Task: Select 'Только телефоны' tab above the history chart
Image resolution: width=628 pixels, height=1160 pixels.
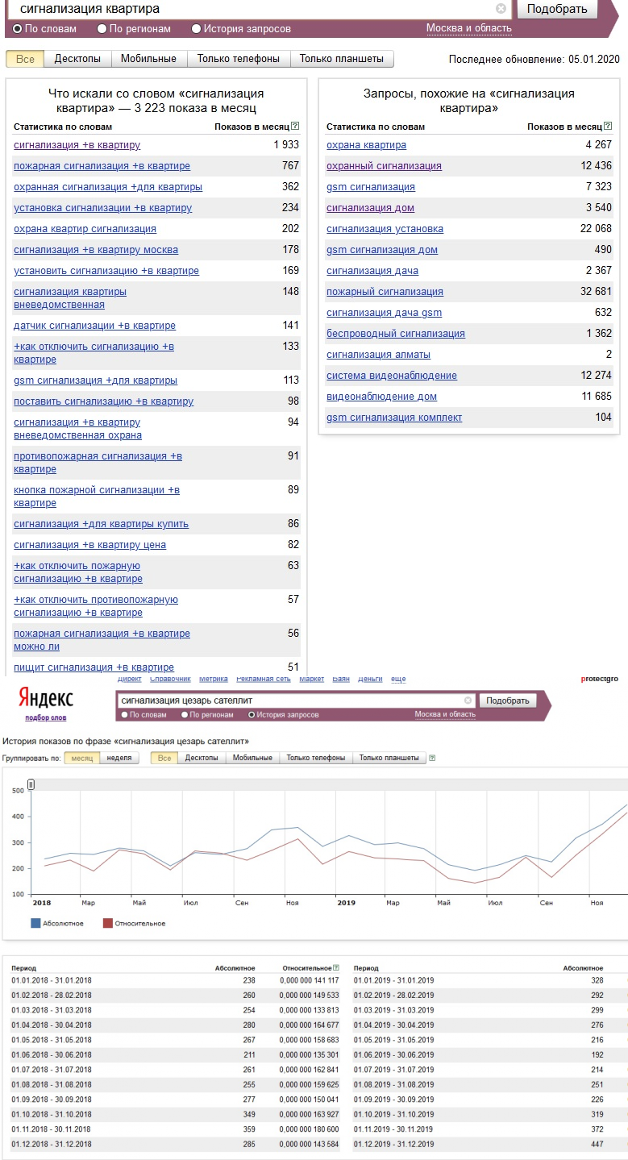Action: (315, 758)
